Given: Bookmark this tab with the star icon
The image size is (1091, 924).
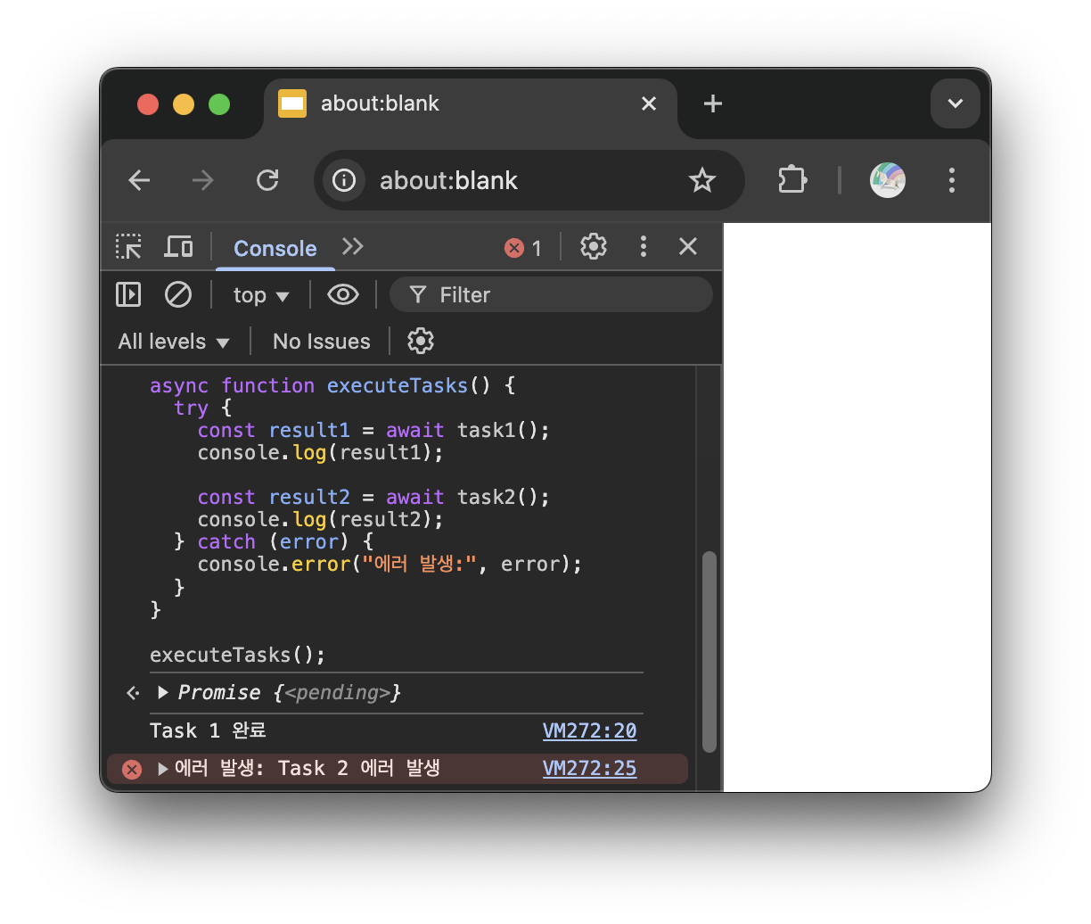Looking at the screenshot, I should pos(702,180).
